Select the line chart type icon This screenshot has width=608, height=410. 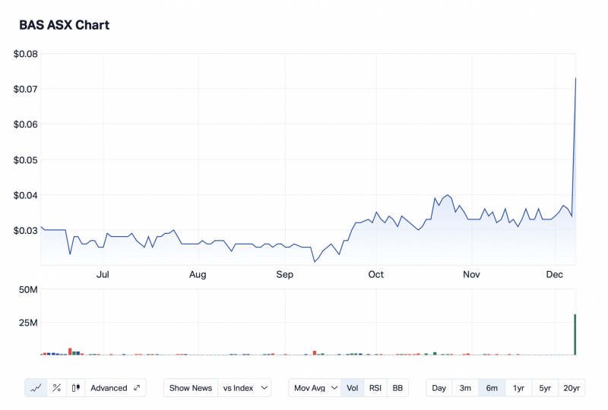click(x=36, y=388)
